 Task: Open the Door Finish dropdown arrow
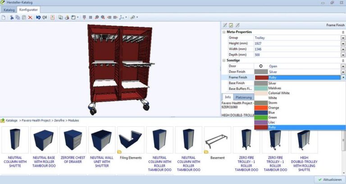(x=343, y=72)
